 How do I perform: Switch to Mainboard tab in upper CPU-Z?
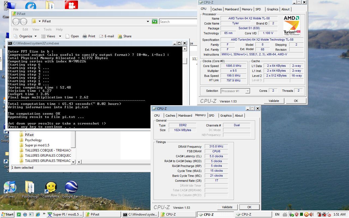[x=232, y=9]
